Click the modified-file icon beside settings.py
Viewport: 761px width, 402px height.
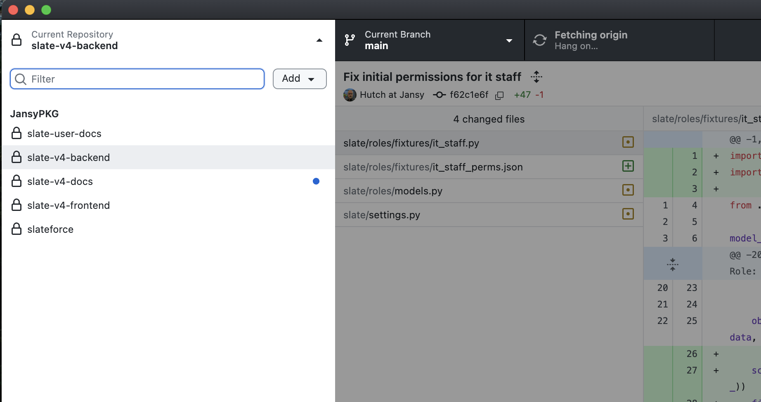[628, 214]
